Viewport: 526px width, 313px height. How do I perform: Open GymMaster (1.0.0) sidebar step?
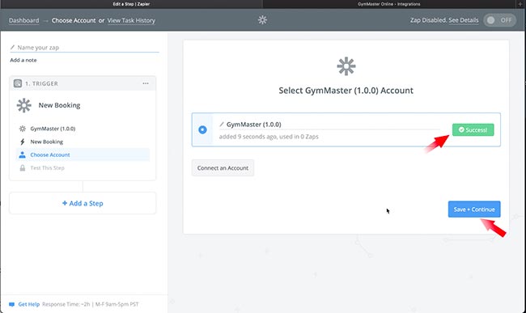pyautogui.click(x=53, y=129)
